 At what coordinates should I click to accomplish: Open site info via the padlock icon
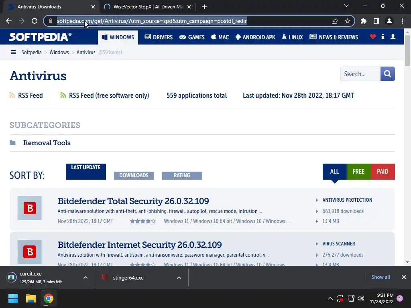click(x=51, y=21)
